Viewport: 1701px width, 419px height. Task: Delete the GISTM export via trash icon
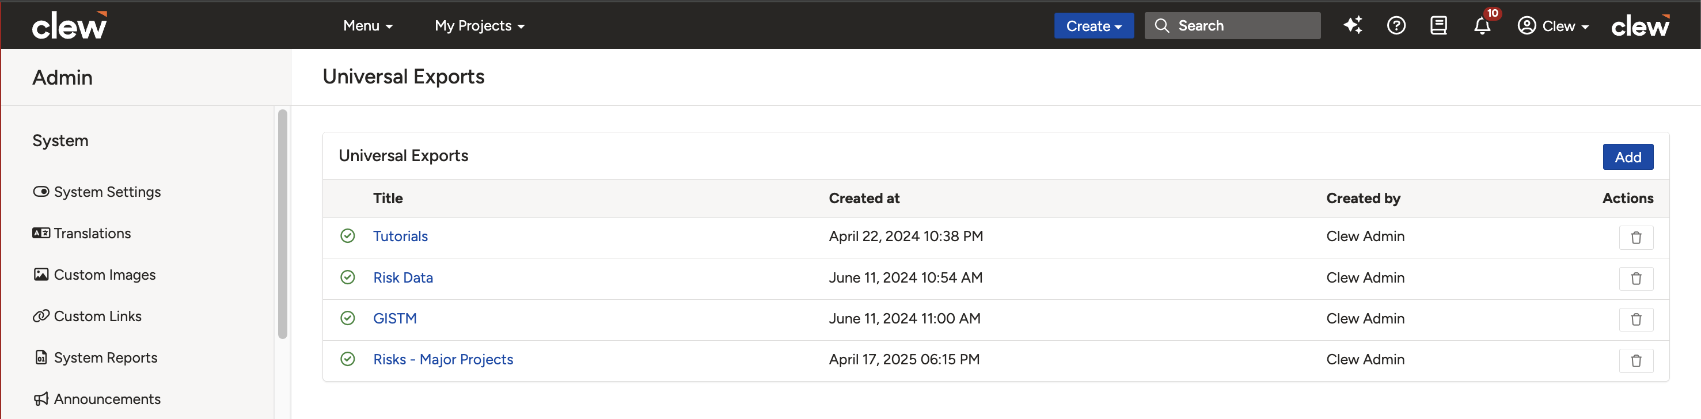pyautogui.click(x=1635, y=319)
